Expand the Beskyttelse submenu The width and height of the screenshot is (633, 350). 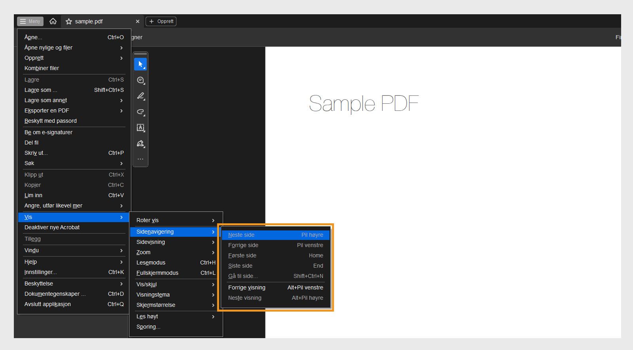(74, 283)
